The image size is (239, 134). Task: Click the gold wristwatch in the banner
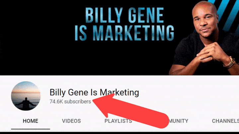230,63
